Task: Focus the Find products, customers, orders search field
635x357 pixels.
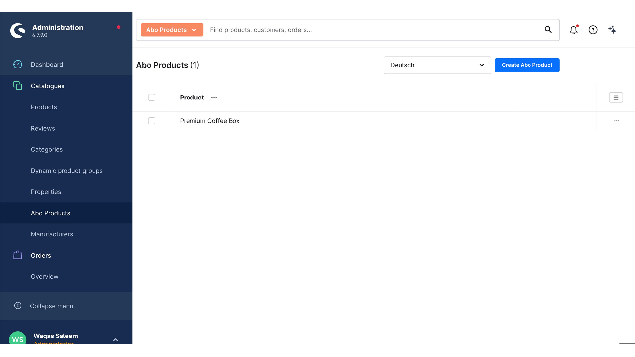Action: pyautogui.click(x=374, y=30)
